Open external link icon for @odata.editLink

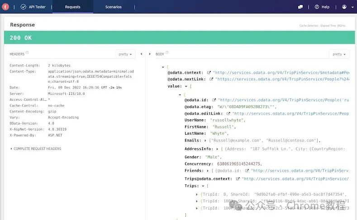point(228,113)
